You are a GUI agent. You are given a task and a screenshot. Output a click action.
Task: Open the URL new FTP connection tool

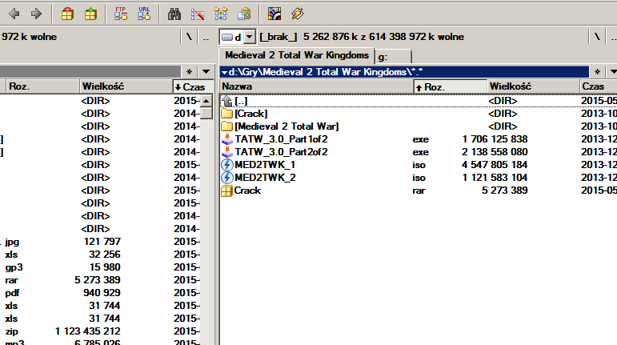click(144, 14)
